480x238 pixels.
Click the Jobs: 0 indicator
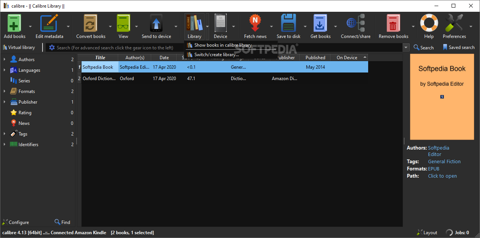pos(458,232)
